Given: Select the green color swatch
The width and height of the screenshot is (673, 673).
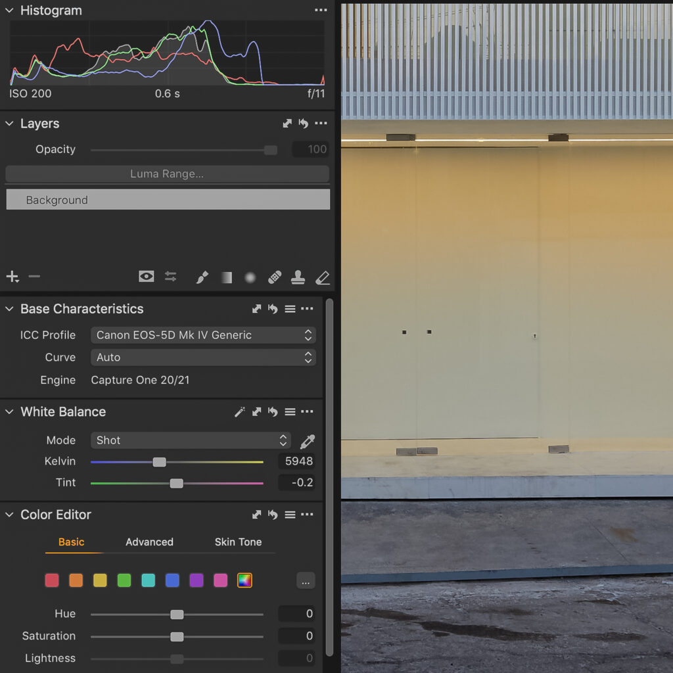Looking at the screenshot, I should click(124, 580).
